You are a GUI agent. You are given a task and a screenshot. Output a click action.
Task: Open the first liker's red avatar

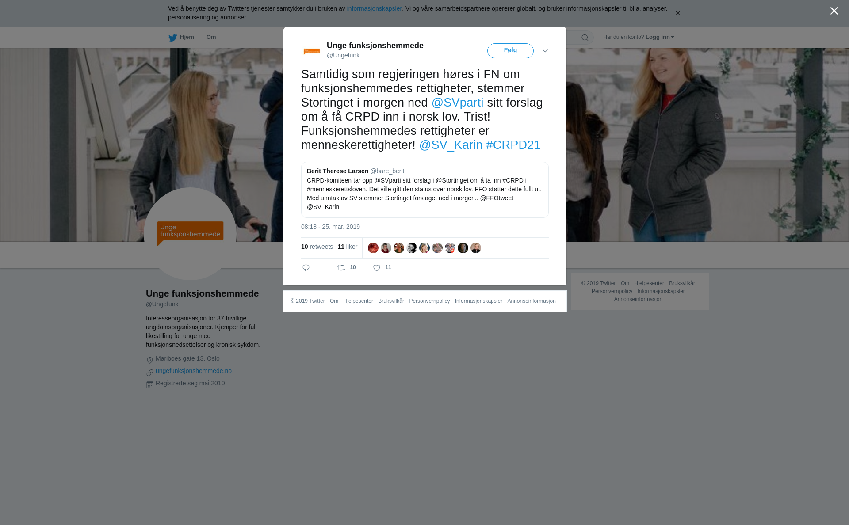373,248
